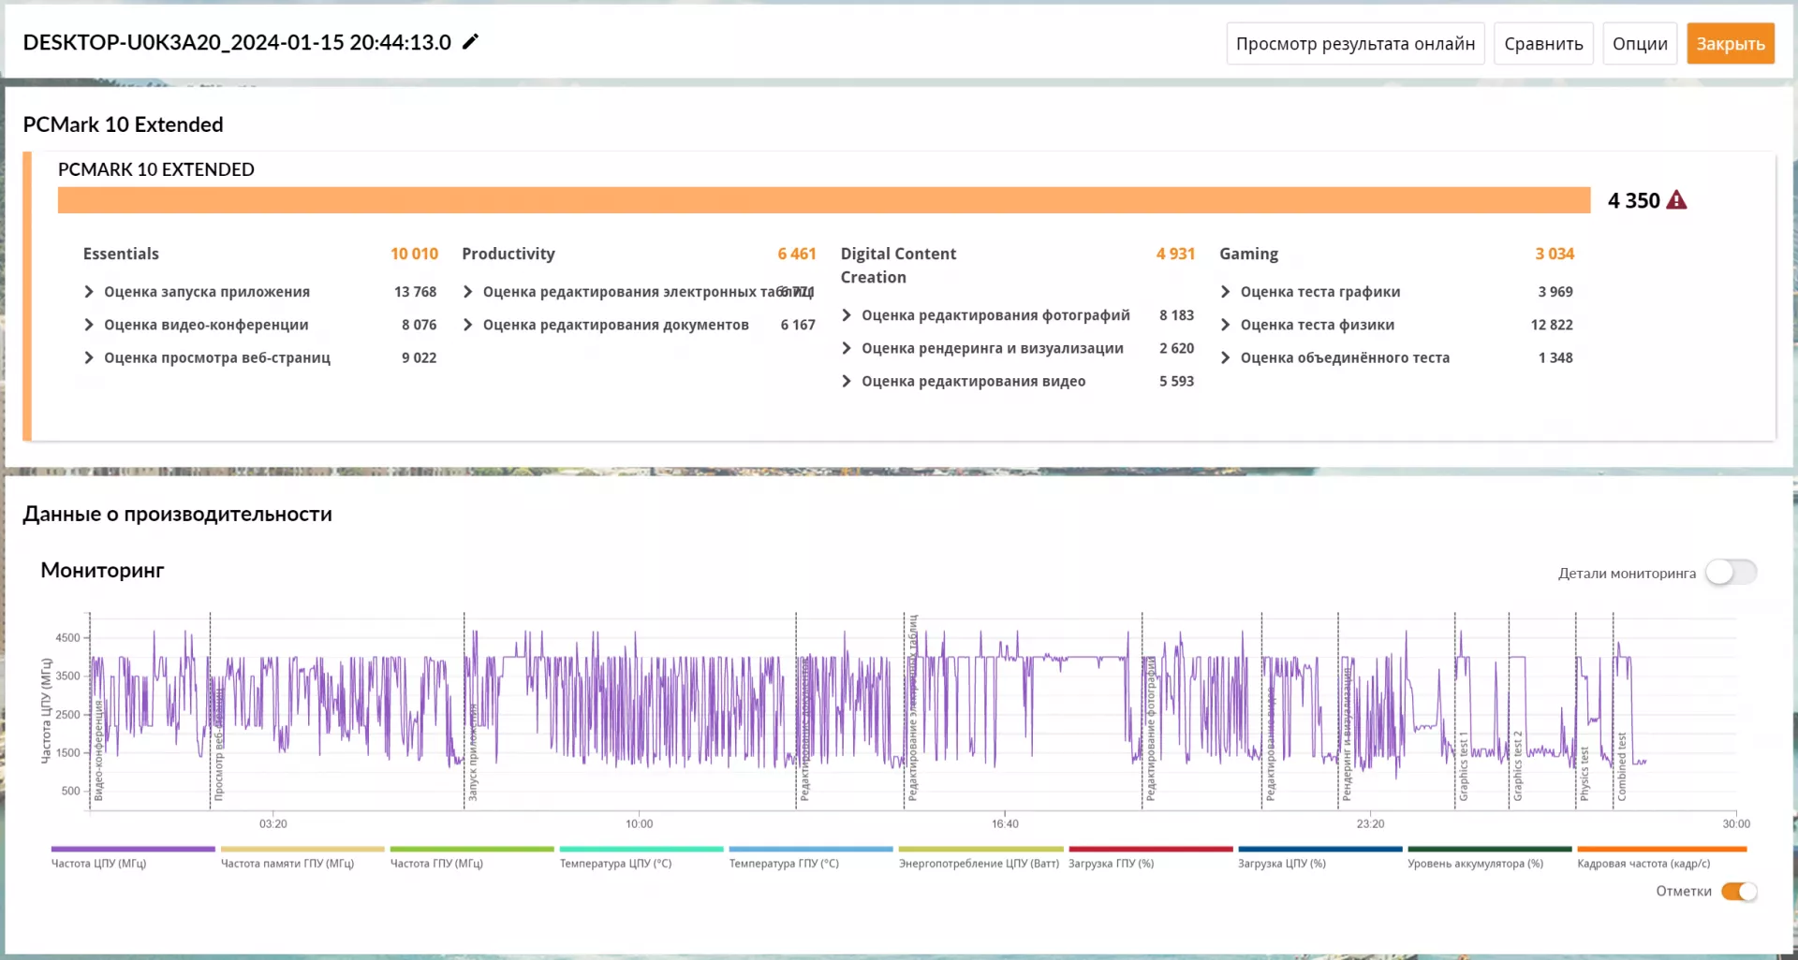Open online result view button

click(x=1355, y=44)
